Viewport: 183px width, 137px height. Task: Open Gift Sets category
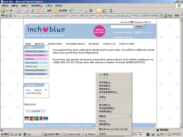click(x=36, y=59)
